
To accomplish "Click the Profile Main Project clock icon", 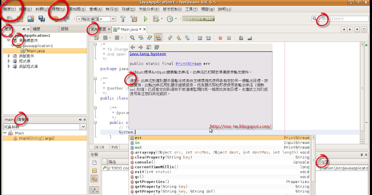I will [170, 19].
